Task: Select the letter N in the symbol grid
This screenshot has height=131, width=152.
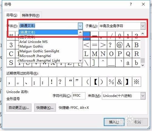Action: click(103, 54)
